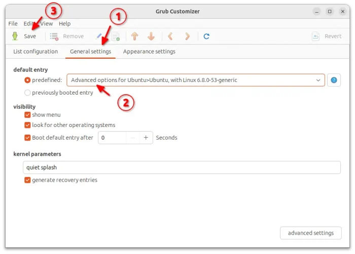Click the new entry document icon
The height and width of the screenshot is (254, 355).
click(x=116, y=36)
